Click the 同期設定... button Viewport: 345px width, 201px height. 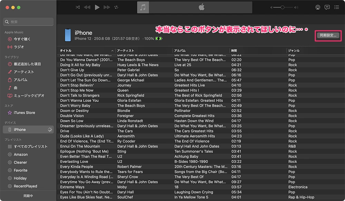328,35
